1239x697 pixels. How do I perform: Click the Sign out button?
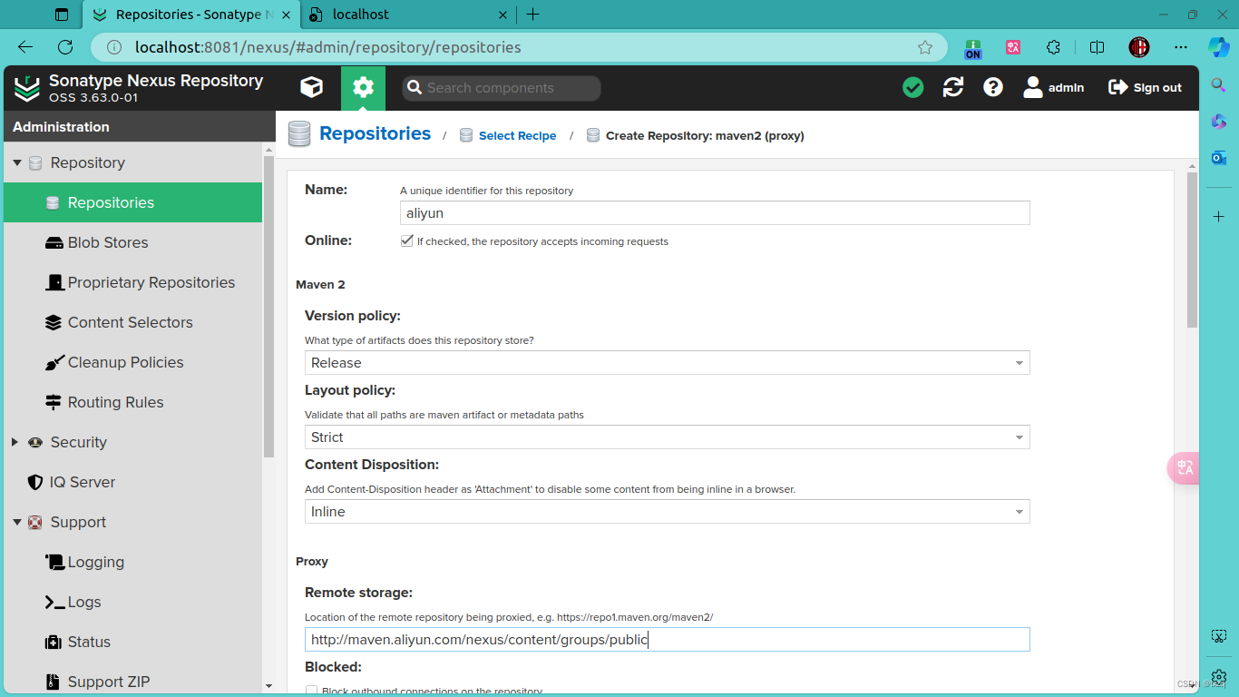pyautogui.click(x=1145, y=87)
